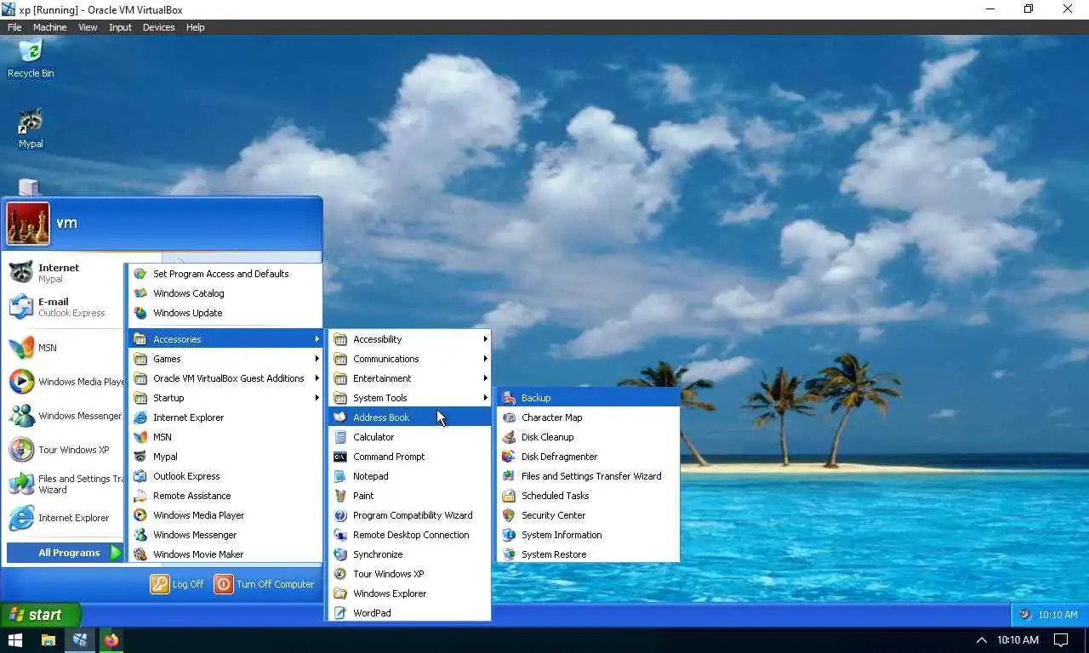Open VirtualBox File menu

click(14, 27)
